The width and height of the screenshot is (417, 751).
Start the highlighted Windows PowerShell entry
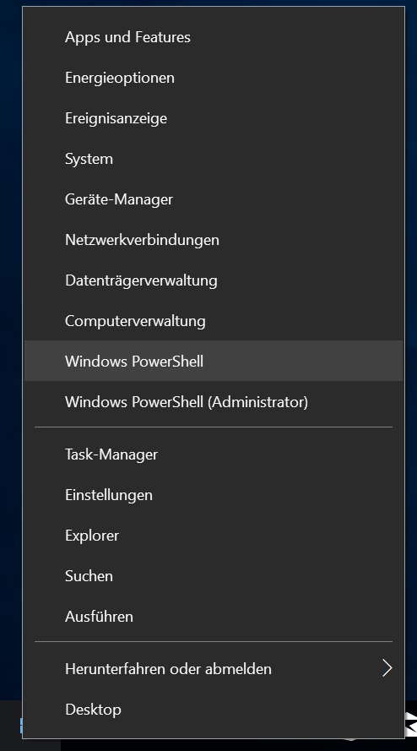(x=213, y=361)
